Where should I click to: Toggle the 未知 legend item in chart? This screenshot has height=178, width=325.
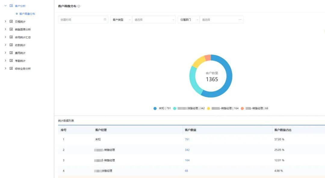162,108
